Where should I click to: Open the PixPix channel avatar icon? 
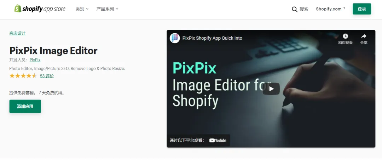tap(175, 38)
